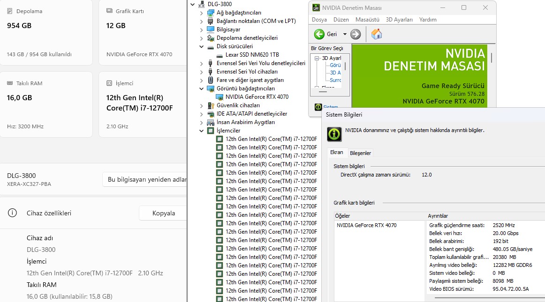Click the Görüntü bağdaştırıcıları display icon
Screen dimensions: 545x302
pyautogui.click(x=211, y=88)
